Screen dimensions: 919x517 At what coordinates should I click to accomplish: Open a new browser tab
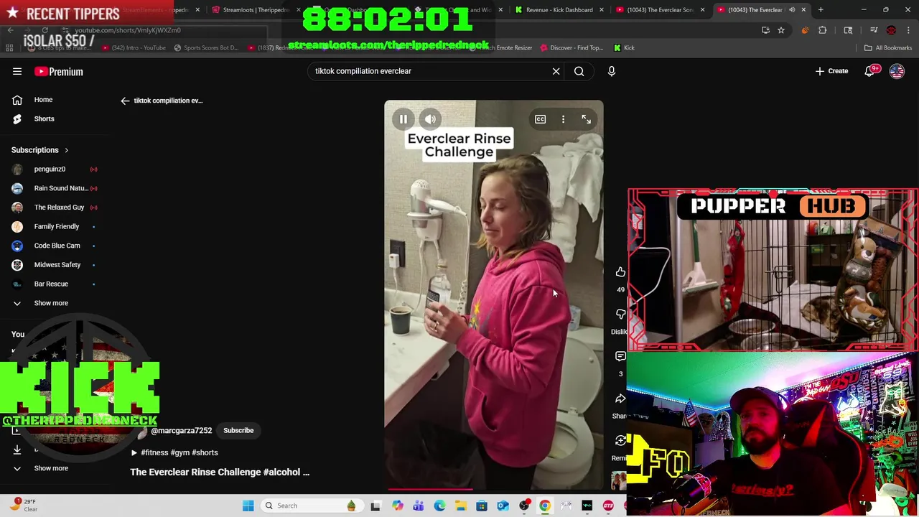pos(821,10)
